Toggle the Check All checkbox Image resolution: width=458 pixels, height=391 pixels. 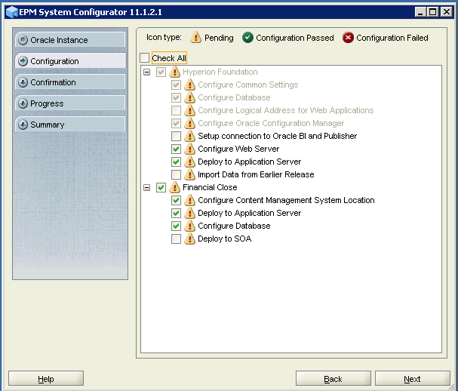145,58
